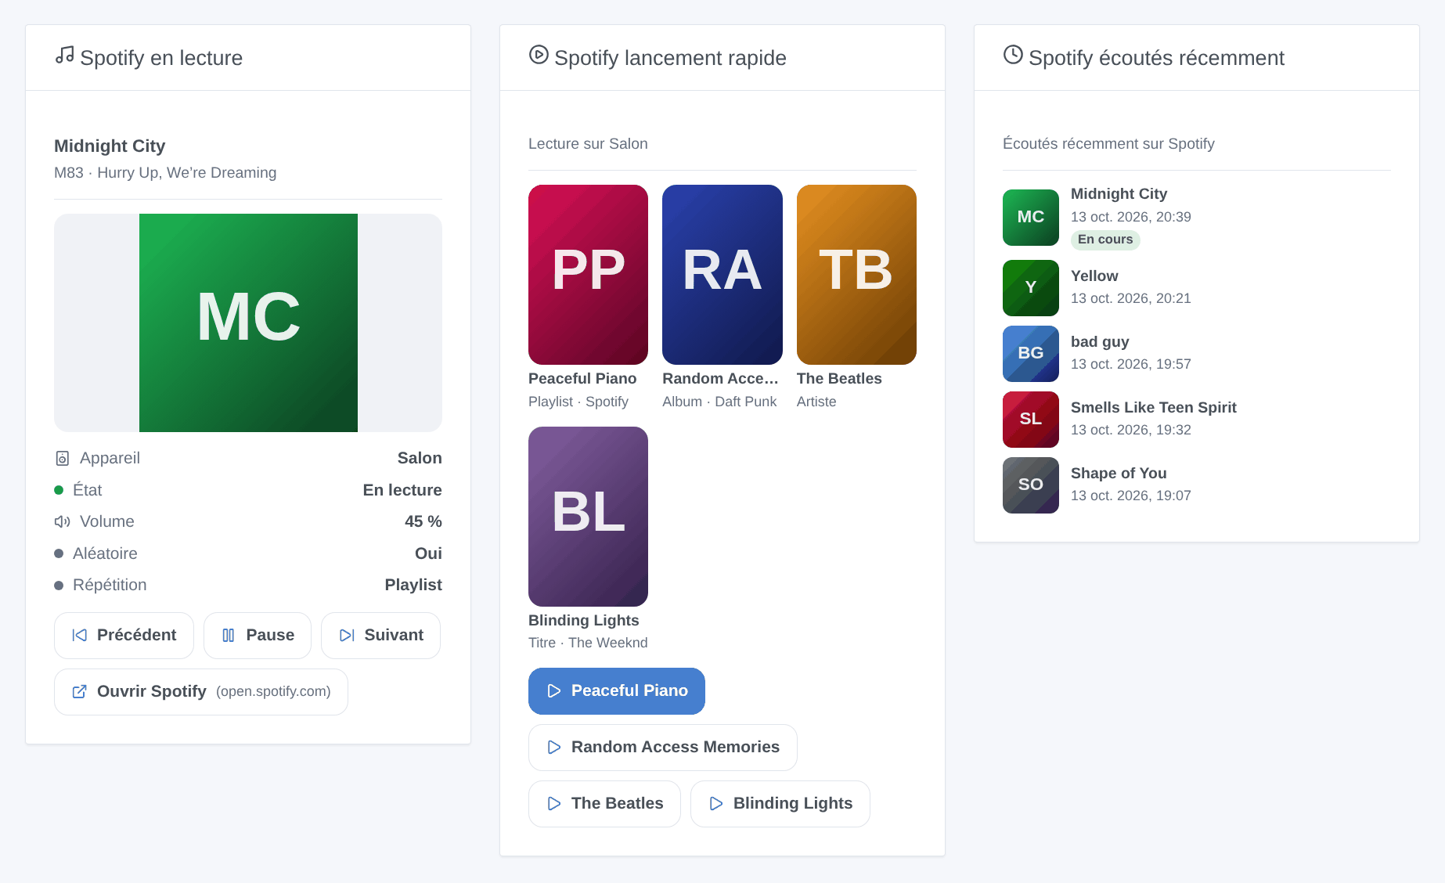Pause playback with the Pause button
The width and height of the screenshot is (1445, 883).
click(x=258, y=636)
